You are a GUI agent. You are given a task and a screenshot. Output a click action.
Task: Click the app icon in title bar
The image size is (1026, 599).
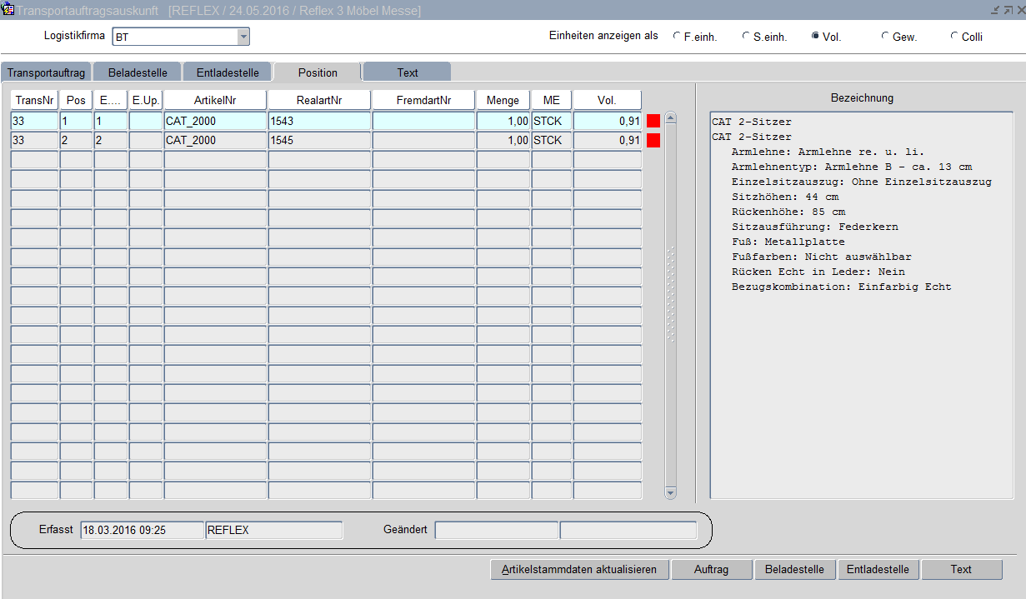click(8, 9)
